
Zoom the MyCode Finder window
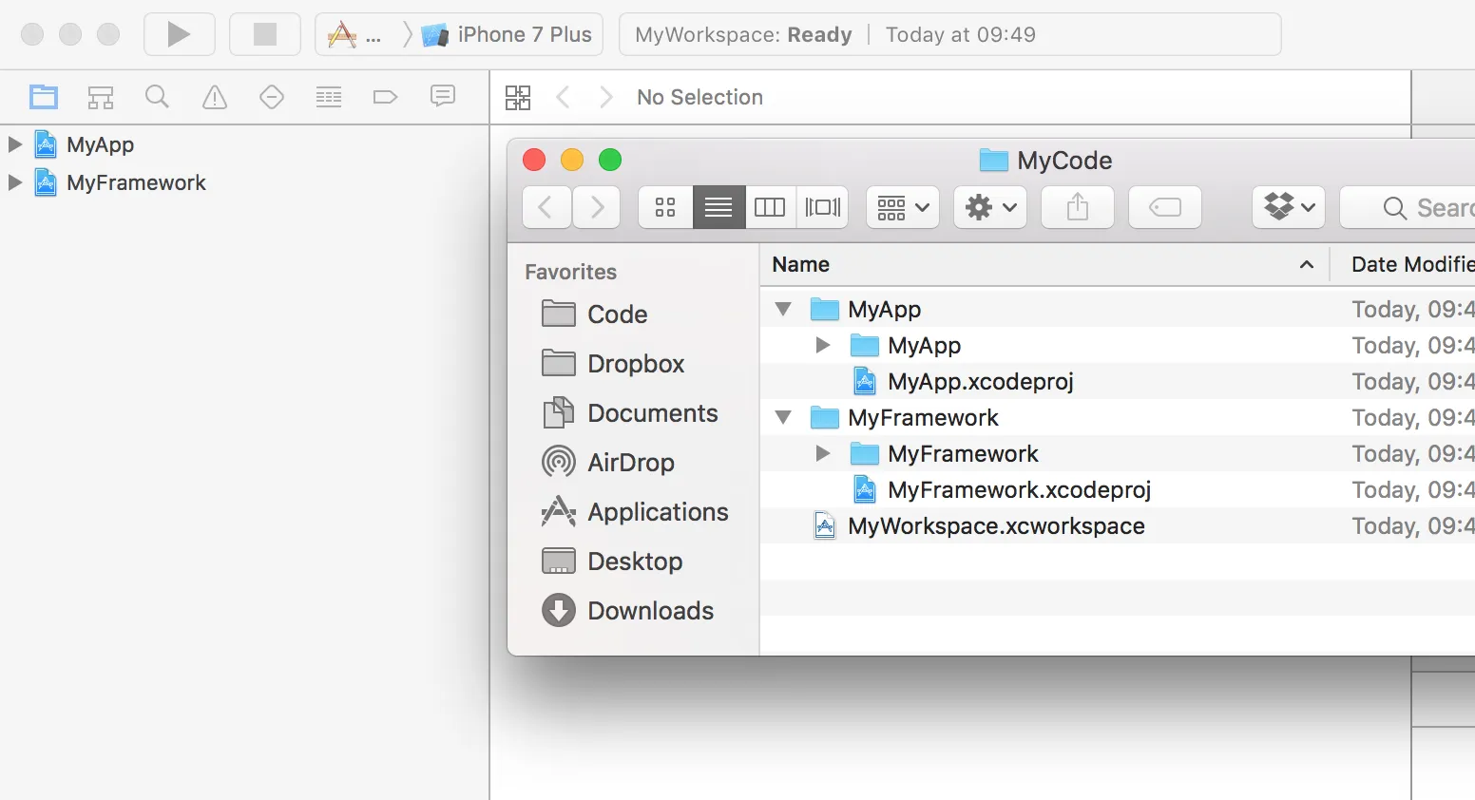(x=610, y=160)
